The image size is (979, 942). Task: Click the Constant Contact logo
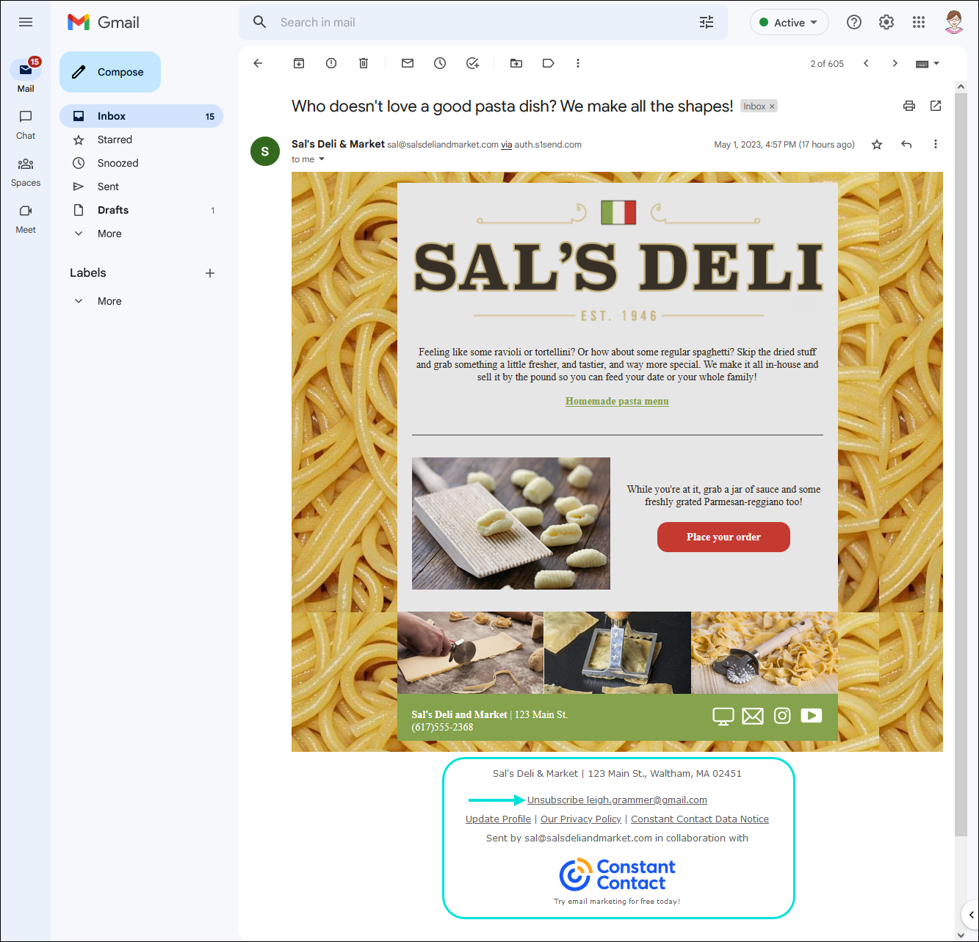[x=617, y=874]
